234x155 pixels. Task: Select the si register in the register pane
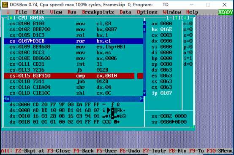(x=162, y=47)
